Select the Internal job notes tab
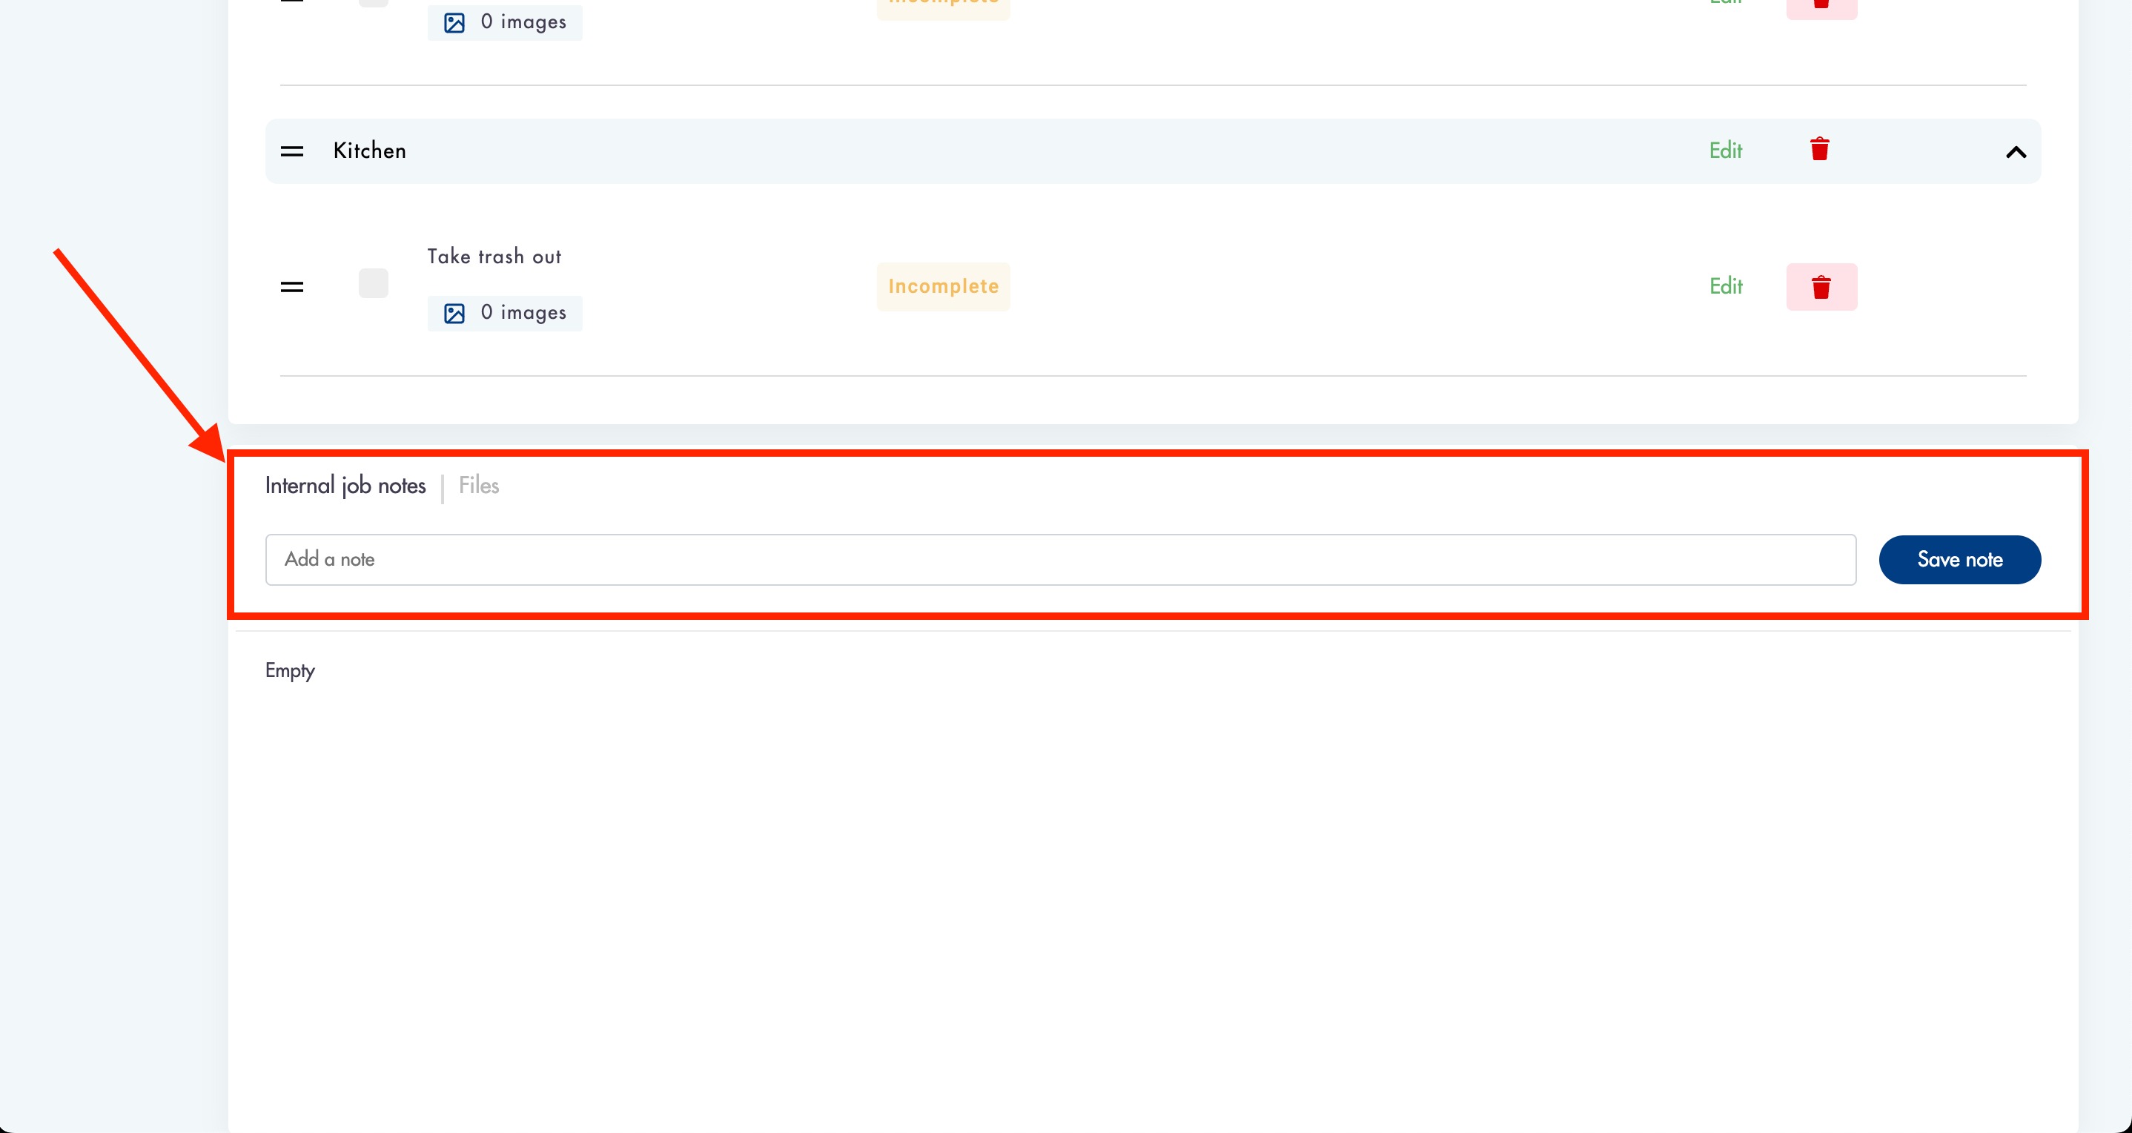Viewport: 2132px width, 1133px height. click(345, 486)
